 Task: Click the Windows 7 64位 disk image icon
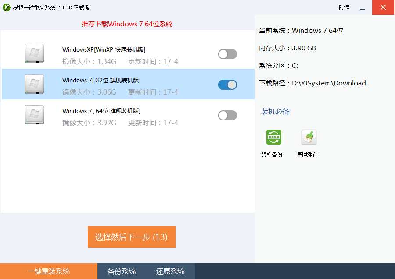(x=34, y=115)
